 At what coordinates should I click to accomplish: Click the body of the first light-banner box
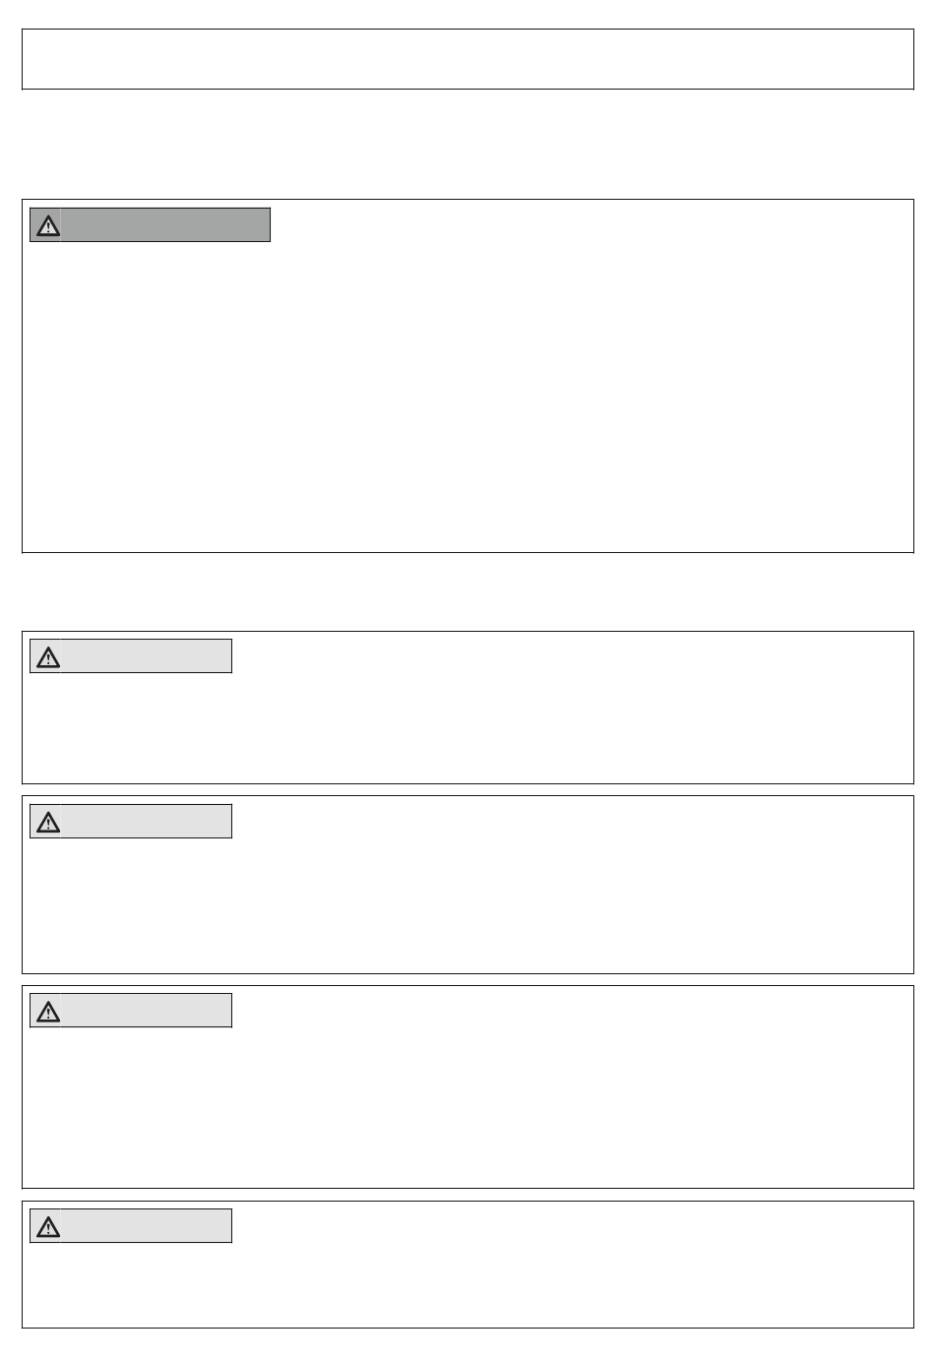point(467,728)
